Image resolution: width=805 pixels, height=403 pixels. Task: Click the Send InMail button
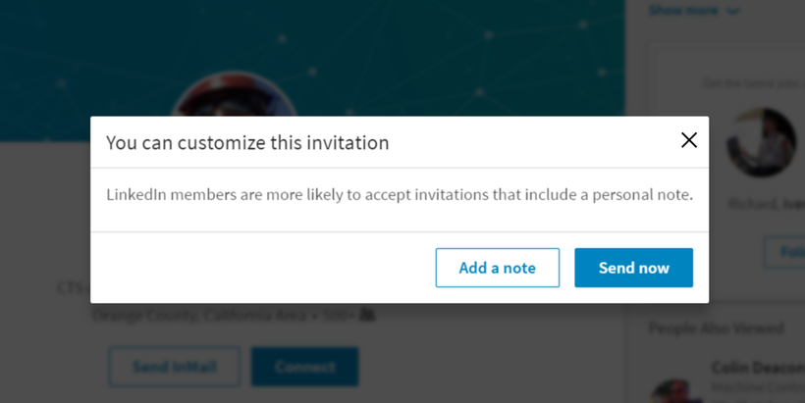pyautogui.click(x=174, y=367)
